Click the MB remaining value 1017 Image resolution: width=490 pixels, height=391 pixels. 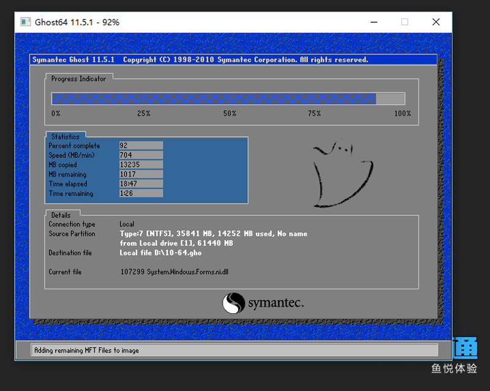tap(141, 174)
